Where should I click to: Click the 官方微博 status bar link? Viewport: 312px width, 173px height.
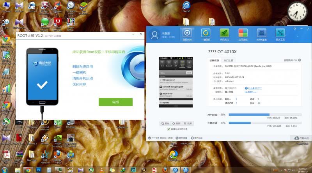pyautogui.click(x=181, y=138)
